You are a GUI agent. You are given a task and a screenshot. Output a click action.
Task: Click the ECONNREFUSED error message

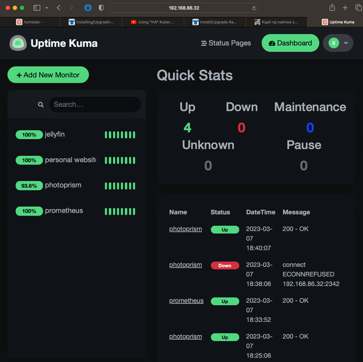(311, 274)
